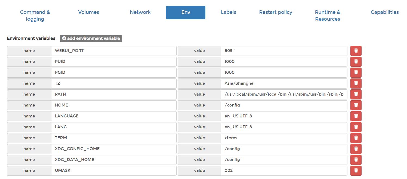The image size is (407, 179).
Task: Open the Command & logging tab
Action: [x=35, y=16]
